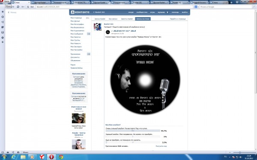Click the plus icon at sidebar bottom
Screen dimensions: 257x160
[x=3, y=42]
